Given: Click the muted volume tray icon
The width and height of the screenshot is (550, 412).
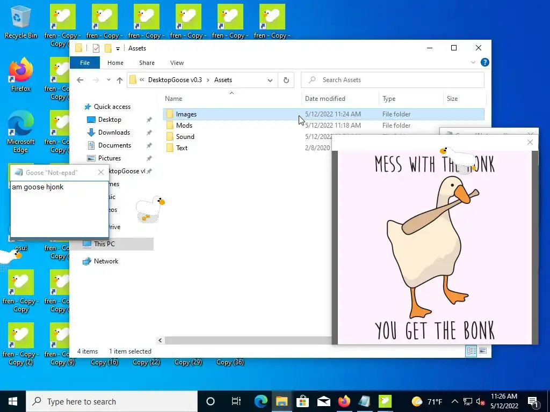Looking at the screenshot, I should [x=480, y=401].
